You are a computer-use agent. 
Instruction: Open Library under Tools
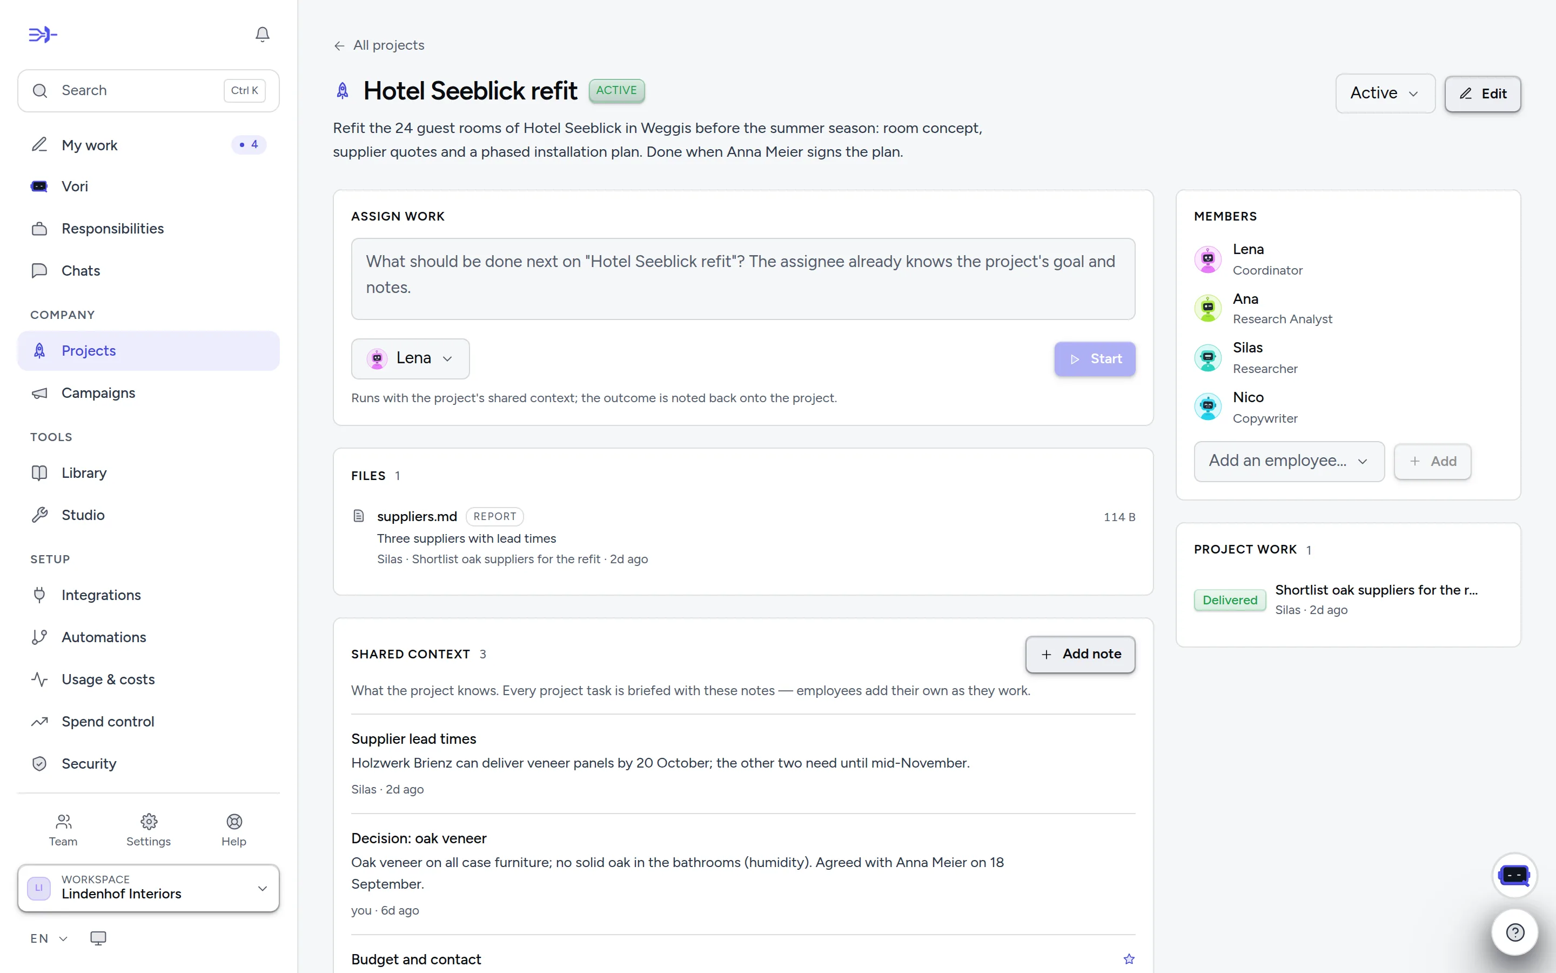[149, 473]
